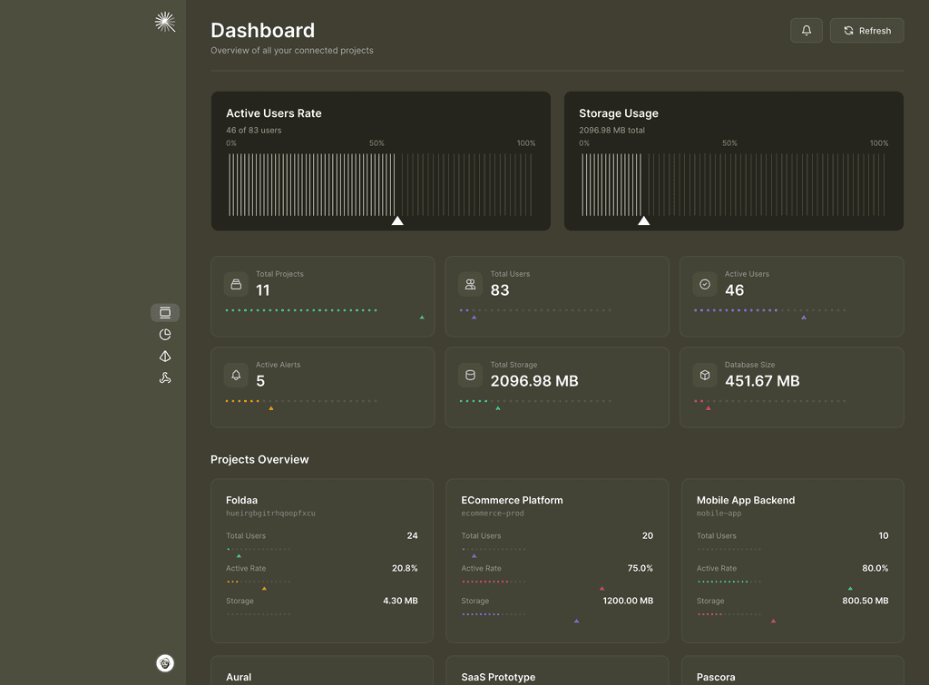Open the Pascora project card

(792, 670)
